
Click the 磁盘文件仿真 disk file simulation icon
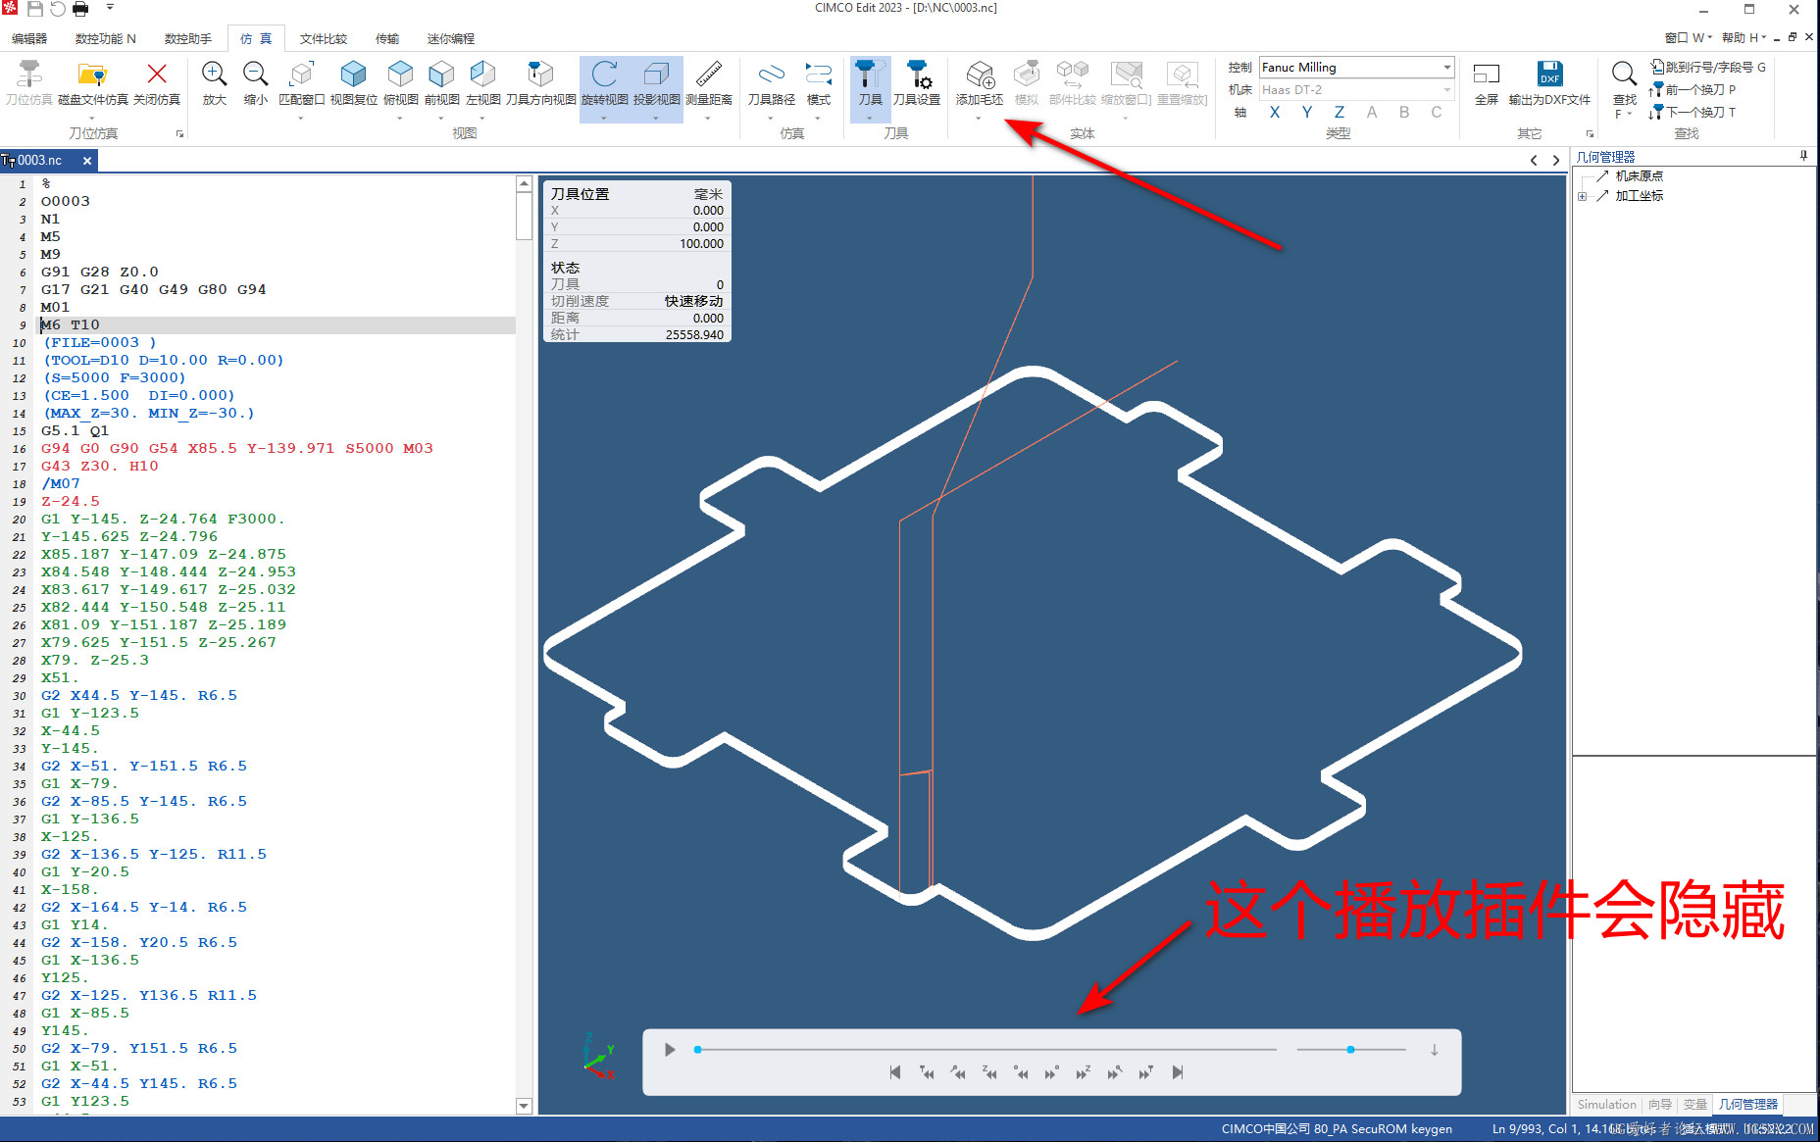92,74
